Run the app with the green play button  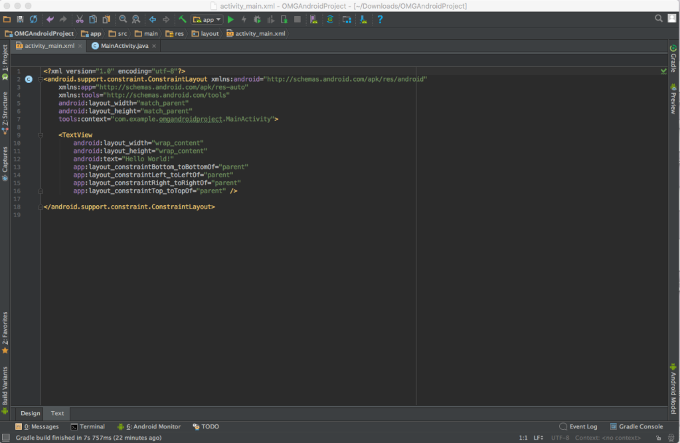tap(230, 20)
